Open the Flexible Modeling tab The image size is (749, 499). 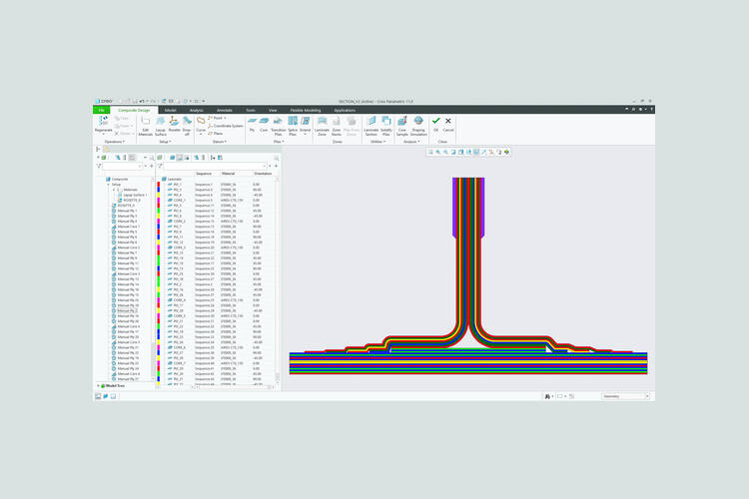306,110
